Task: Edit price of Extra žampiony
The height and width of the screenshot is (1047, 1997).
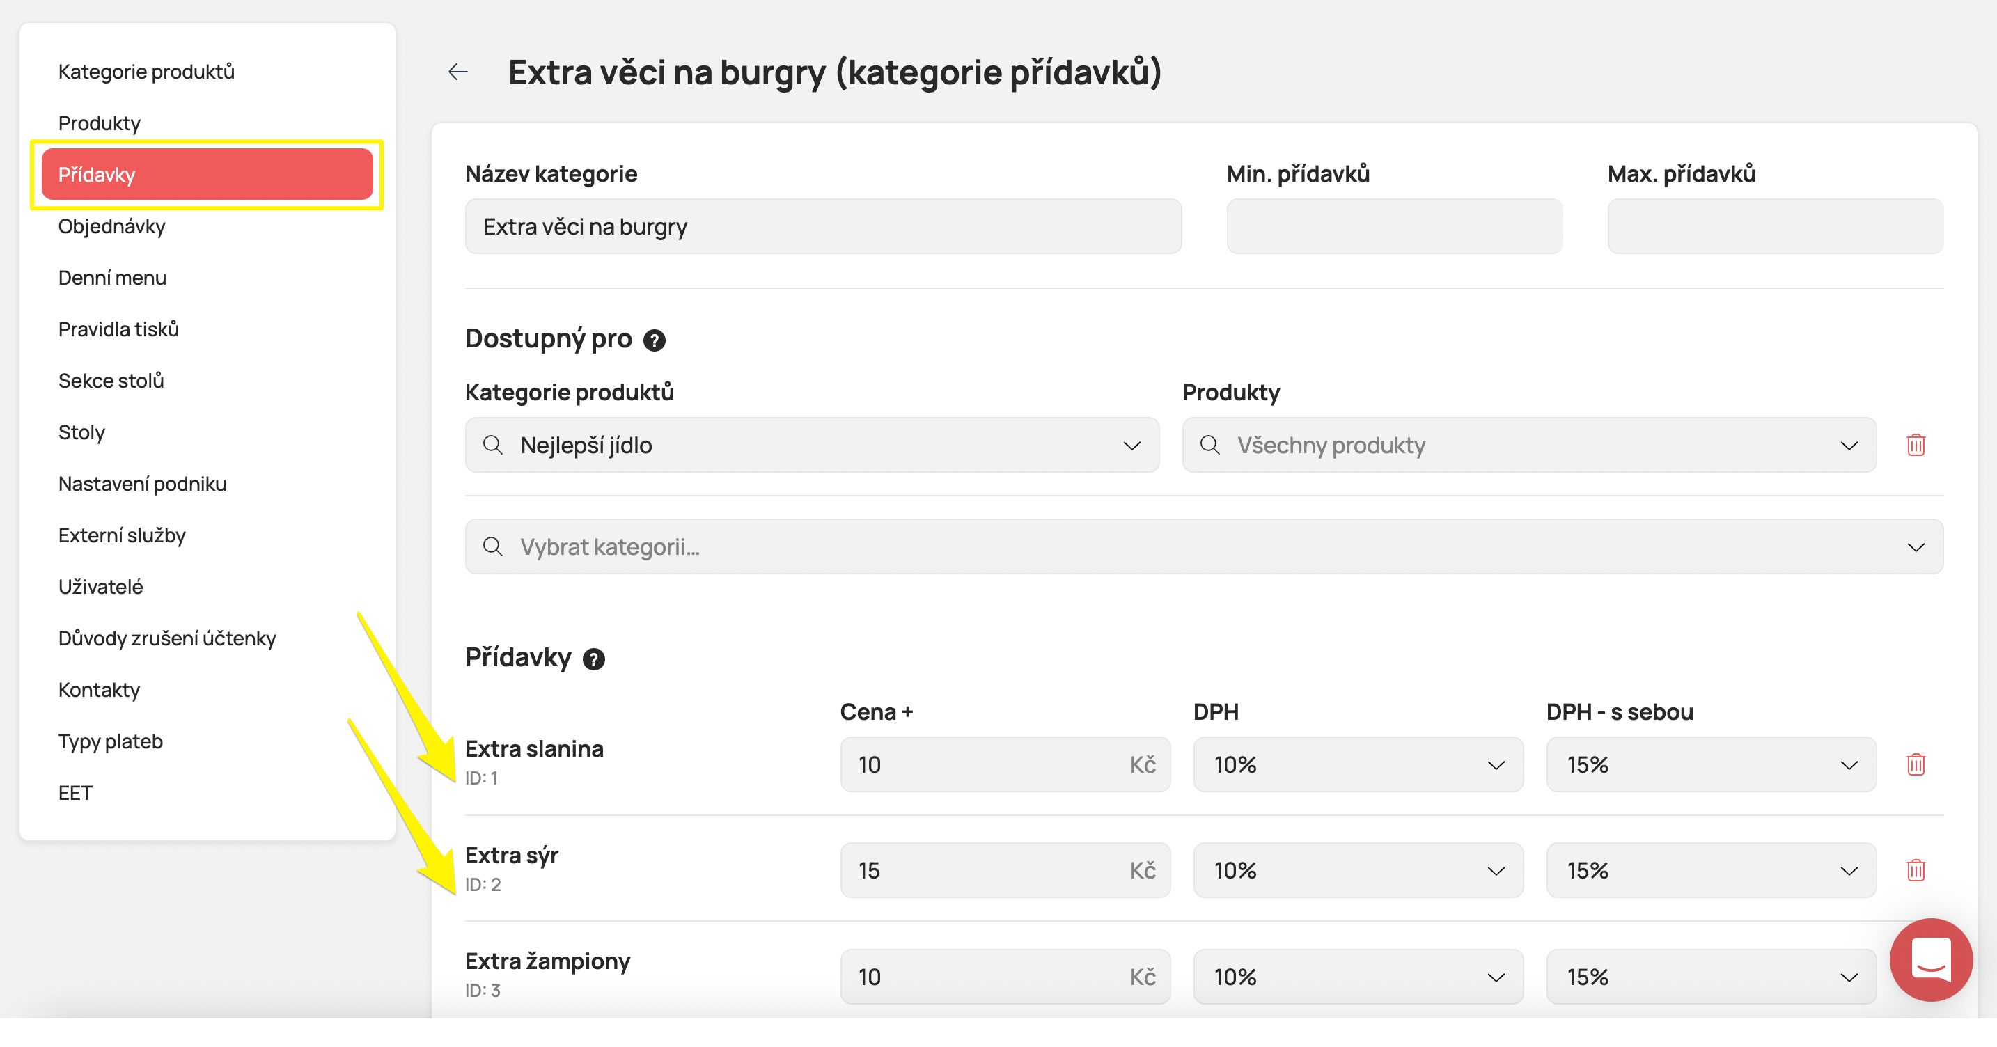Action: click(x=1005, y=977)
